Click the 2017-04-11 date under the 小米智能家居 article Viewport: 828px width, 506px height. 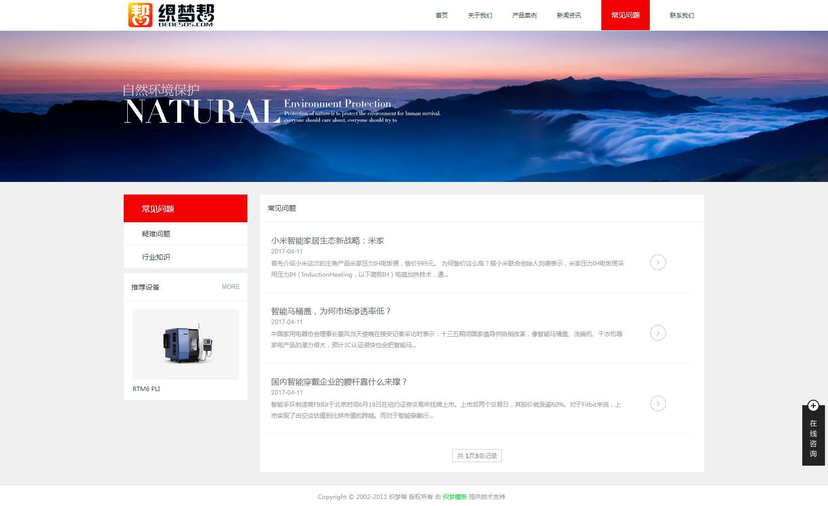[287, 251]
